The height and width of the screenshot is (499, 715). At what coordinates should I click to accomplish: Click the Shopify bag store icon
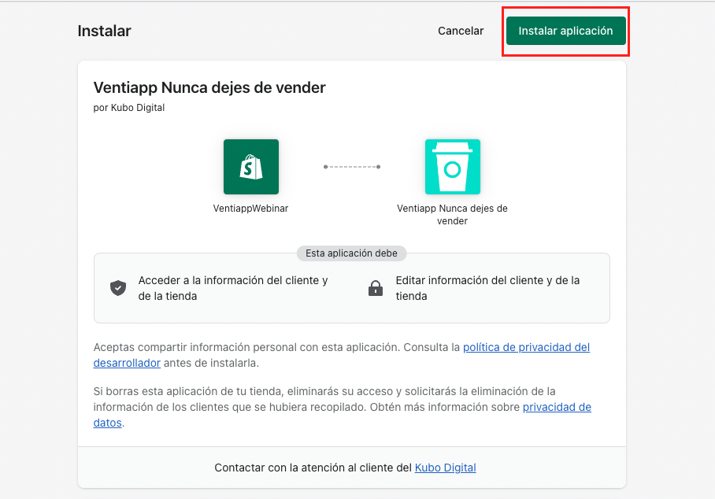(250, 167)
